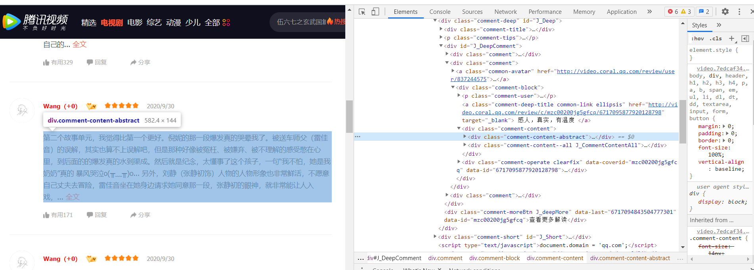Viewport: 754px width, 270px height.
Task: Click the 电影 navigation item
Action: click(x=135, y=23)
